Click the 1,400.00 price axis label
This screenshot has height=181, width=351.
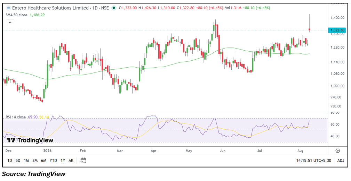click(337, 18)
